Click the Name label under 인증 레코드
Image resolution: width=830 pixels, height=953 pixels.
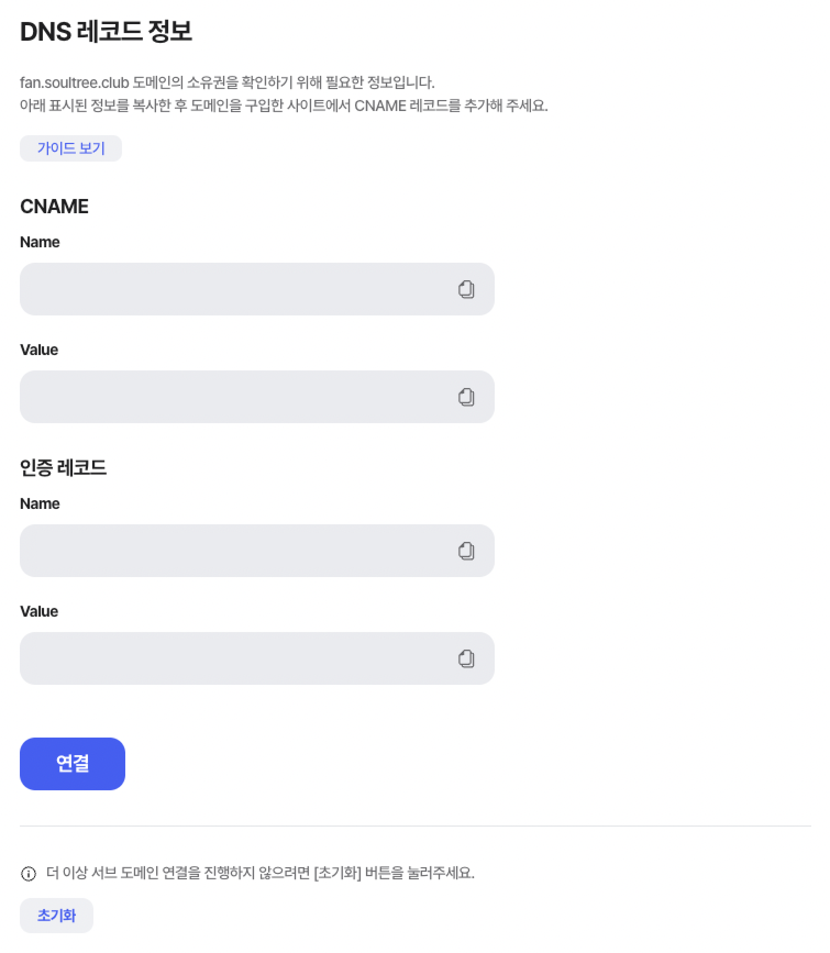point(40,504)
